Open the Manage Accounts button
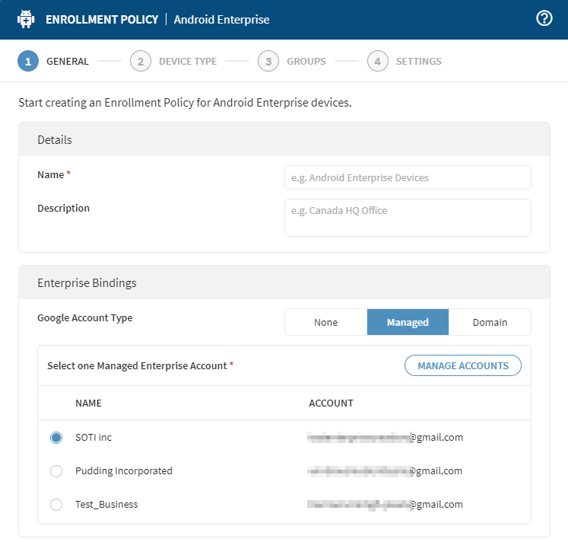The image size is (568, 542). pos(462,365)
